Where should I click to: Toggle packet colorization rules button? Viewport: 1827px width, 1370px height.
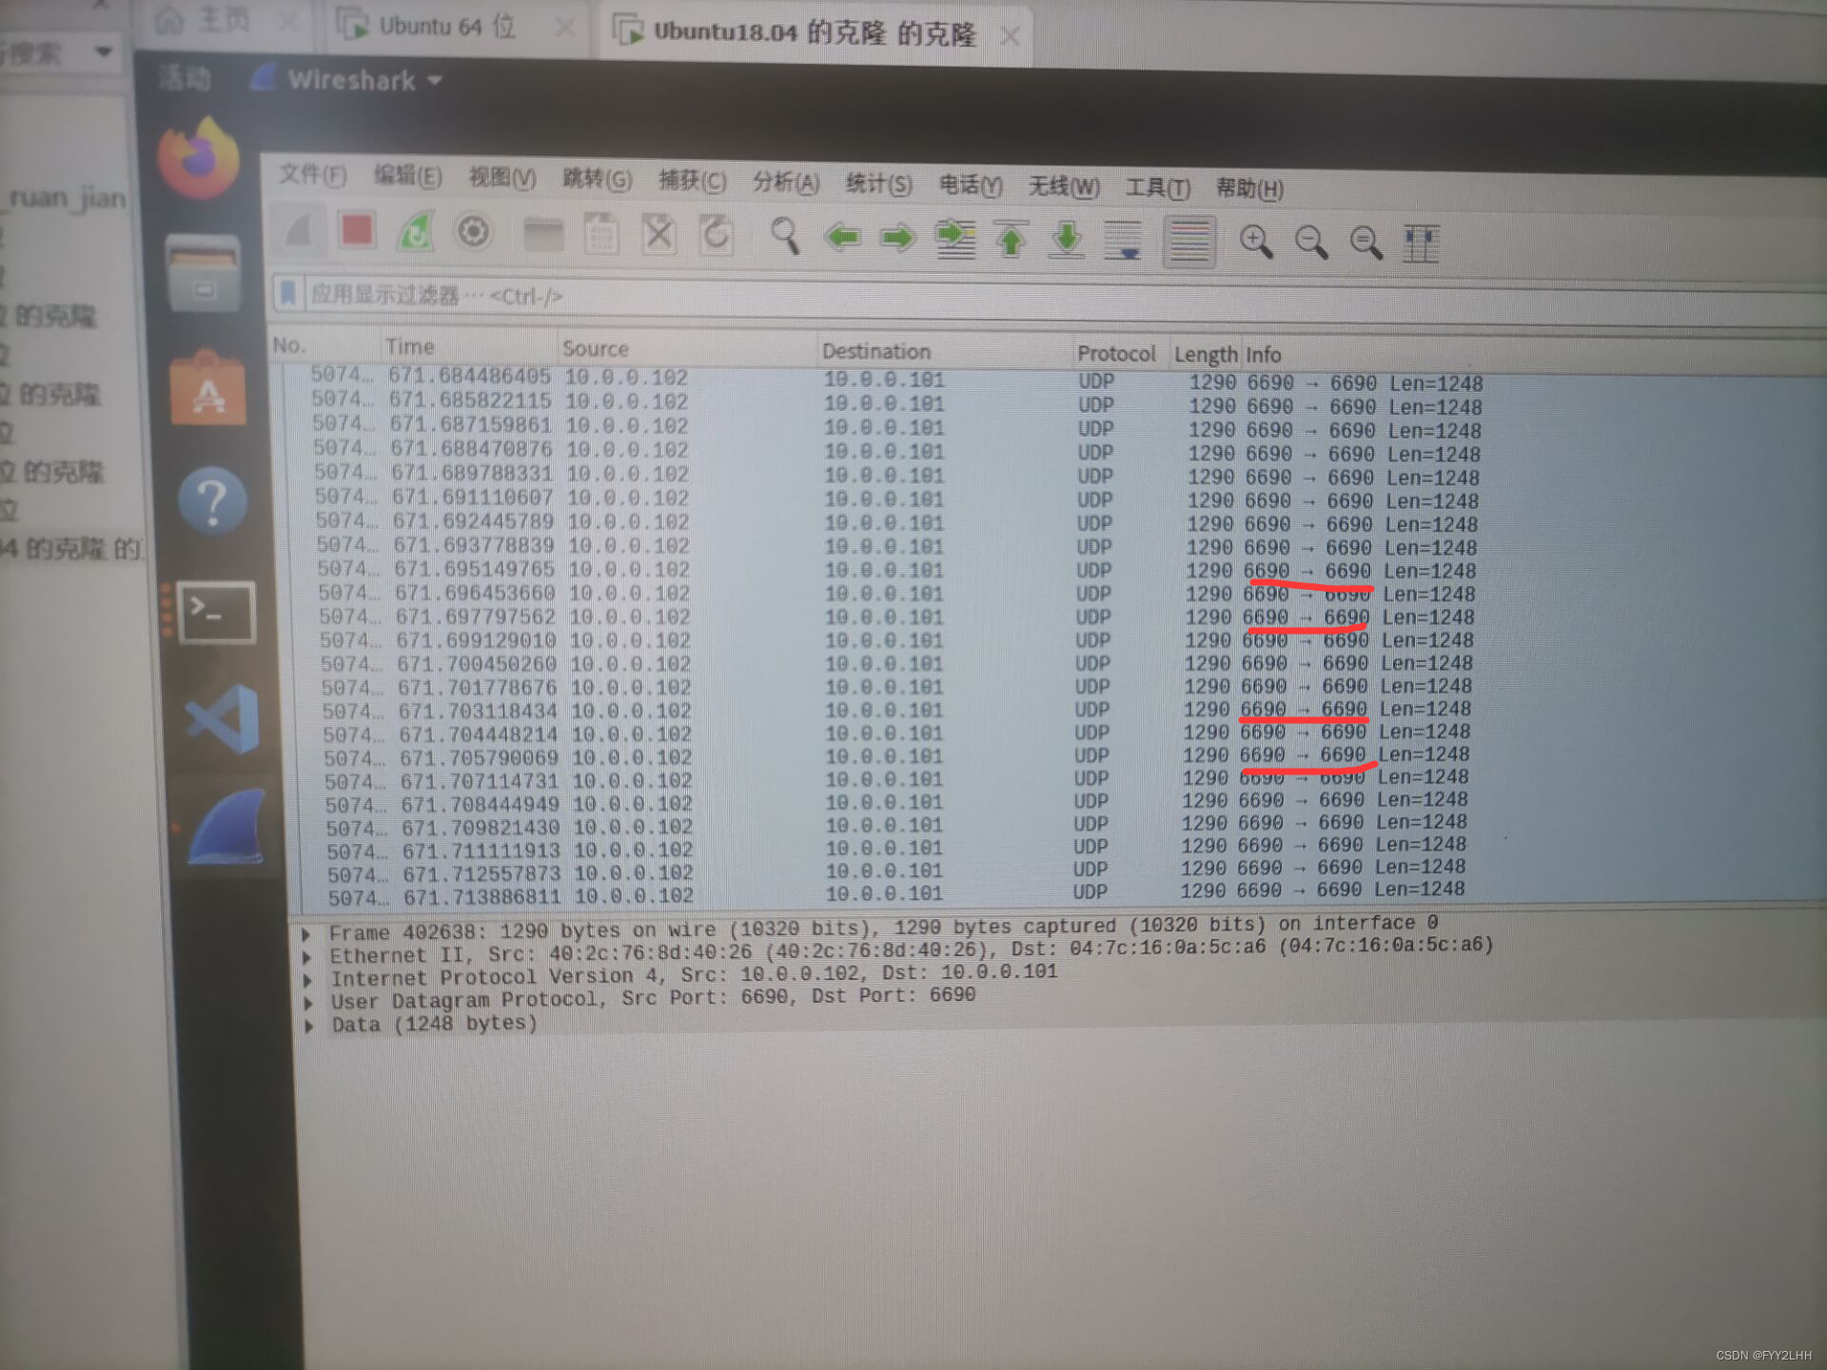[x=1189, y=242]
